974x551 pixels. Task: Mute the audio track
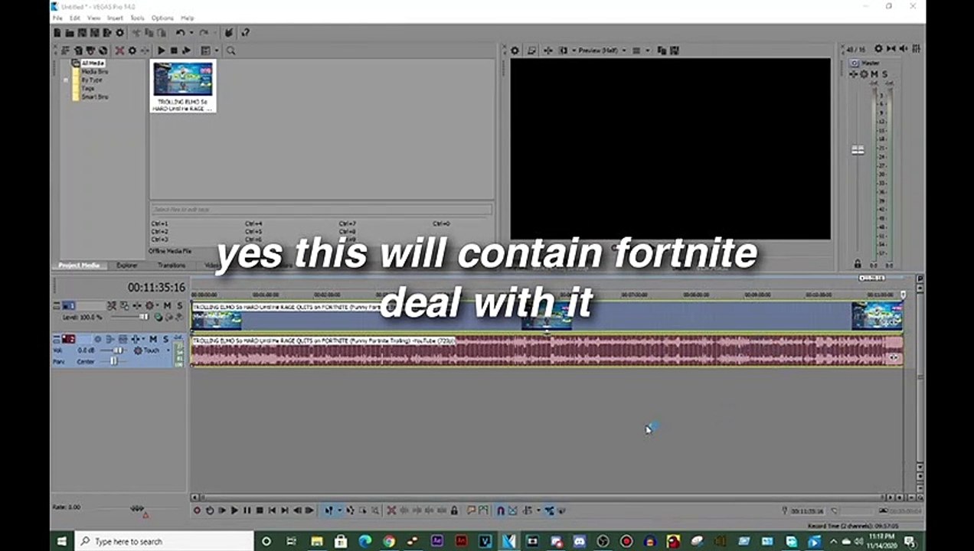pos(152,339)
